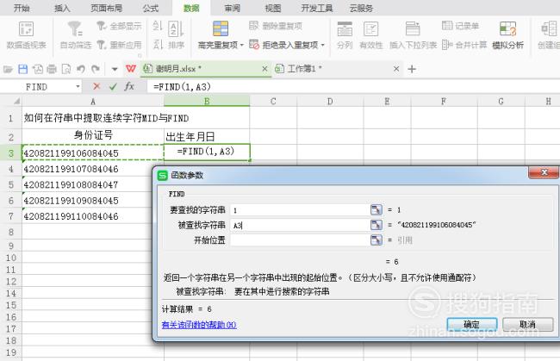
Task: Click the print icon in quick toolbar
Action: click(x=52, y=69)
